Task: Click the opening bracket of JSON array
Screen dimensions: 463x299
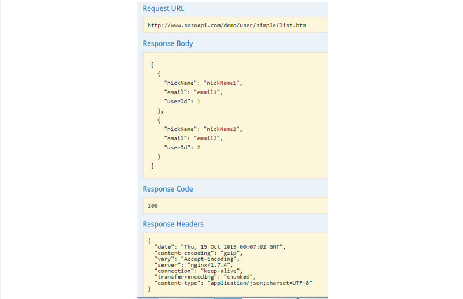Action: coord(152,65)
